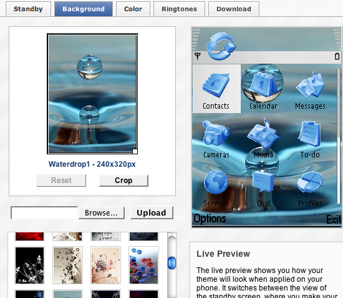The image size is (343, 298).
Task: Click the battery indicator icon
Action: click(337, 56)
